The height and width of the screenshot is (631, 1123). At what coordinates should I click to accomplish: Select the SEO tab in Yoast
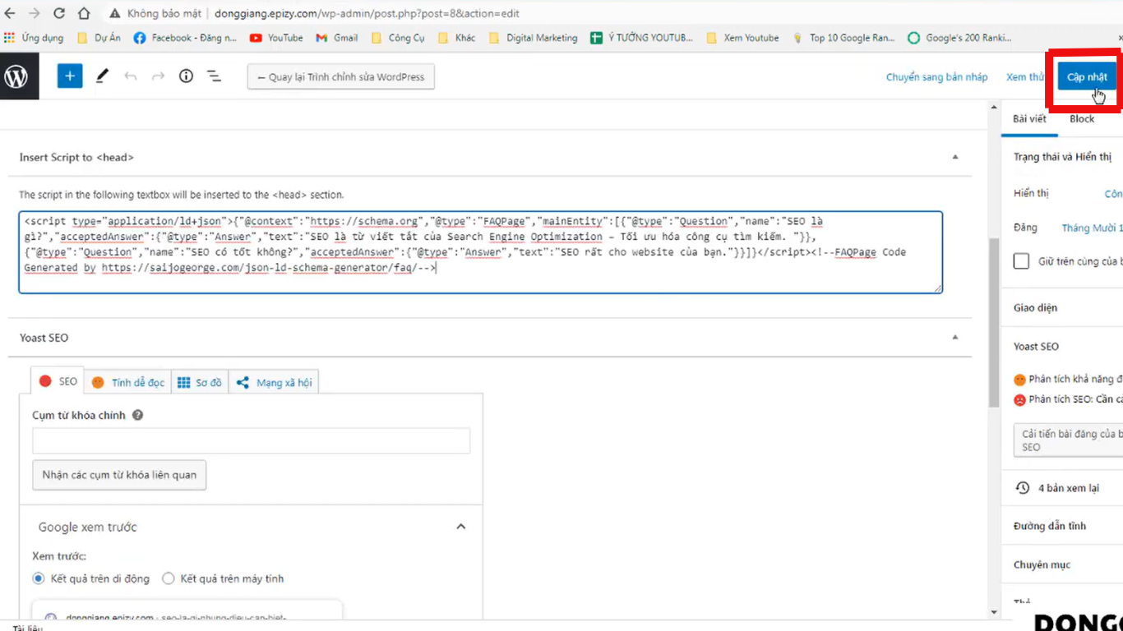point(58,381)
